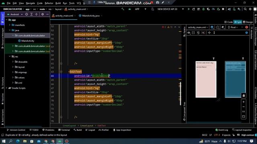Click the red error indicator in design toolbar
257x144 pixels.
coord(247,27)
